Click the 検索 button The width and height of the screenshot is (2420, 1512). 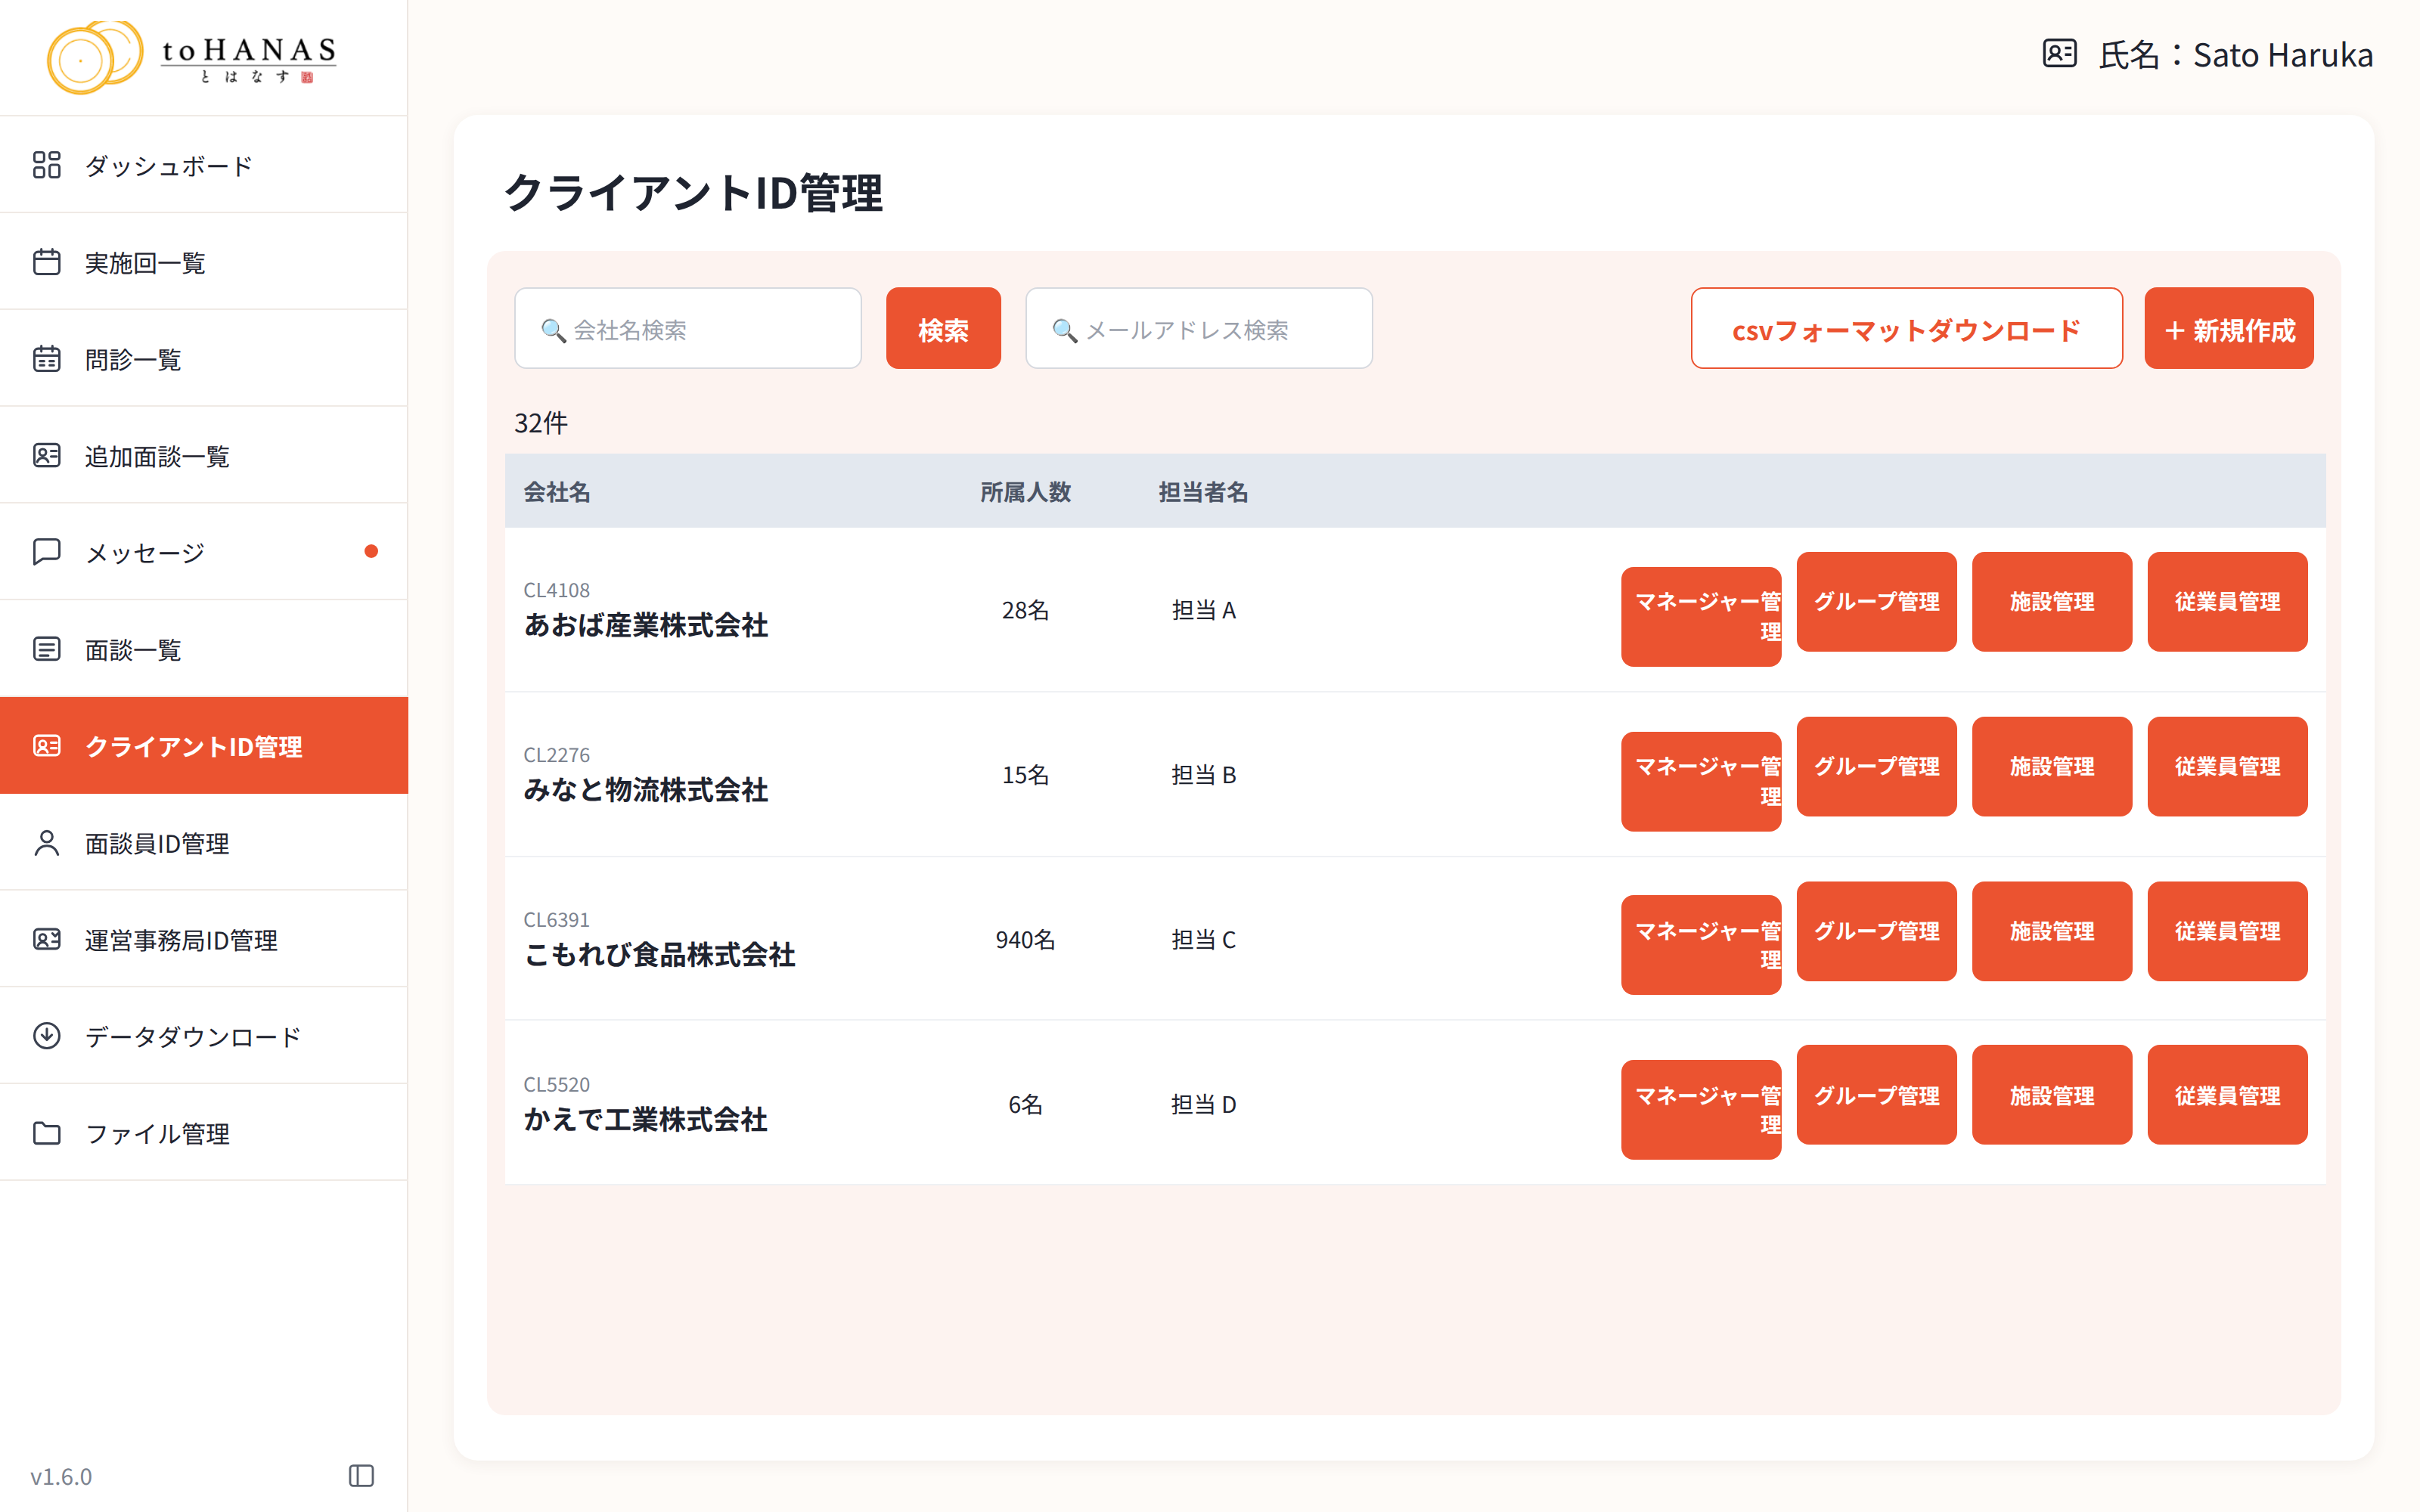943,329
